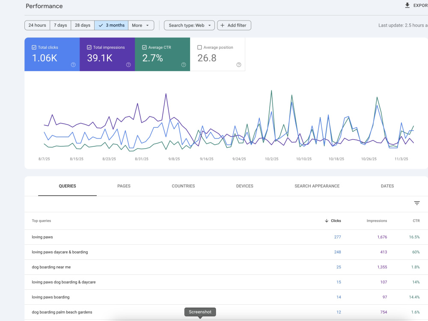Screen dimensions: 428x321
Task: Sort by the CTR column header
Action: point(416,221)
